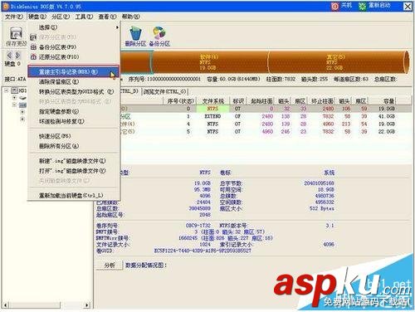This screenshot has height=312, width=415.
Task: Click the tree panel horizontal scrollbar thumb
Action: pos(35,305)
